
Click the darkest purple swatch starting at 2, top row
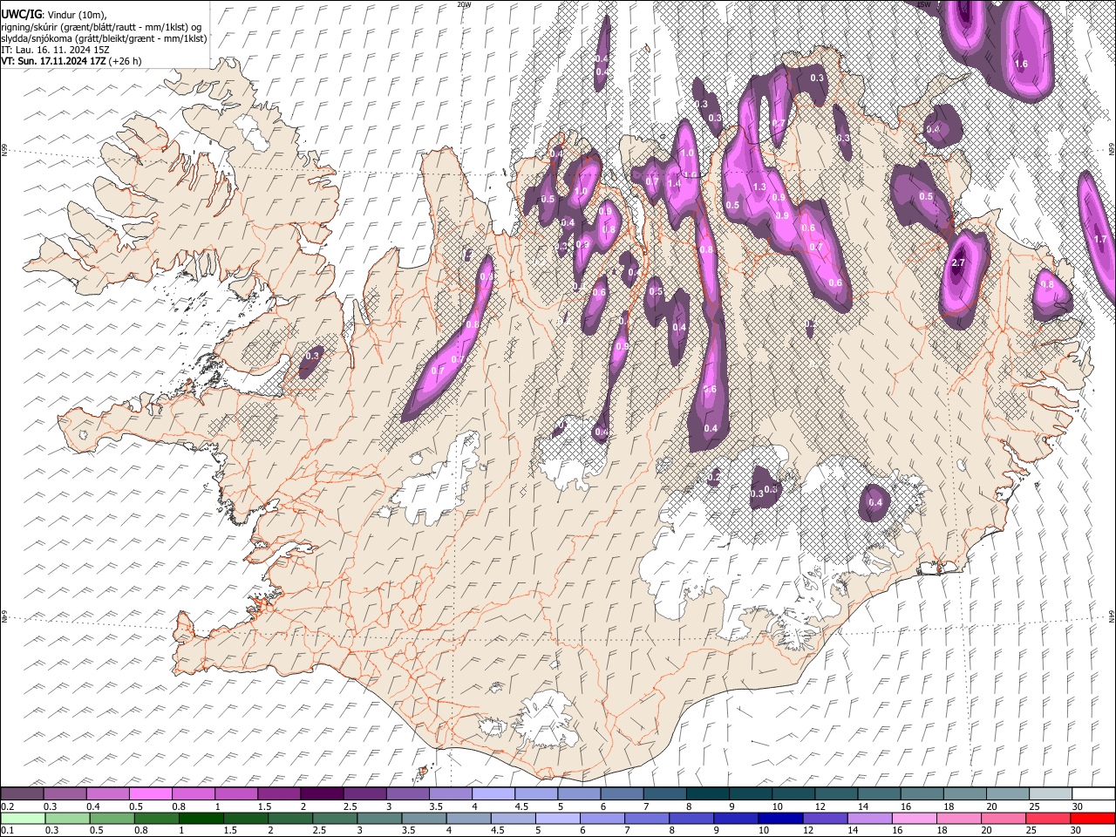[x=322, y=793]
